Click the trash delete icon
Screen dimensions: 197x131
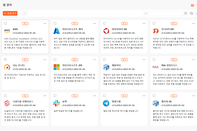(25, 13)
